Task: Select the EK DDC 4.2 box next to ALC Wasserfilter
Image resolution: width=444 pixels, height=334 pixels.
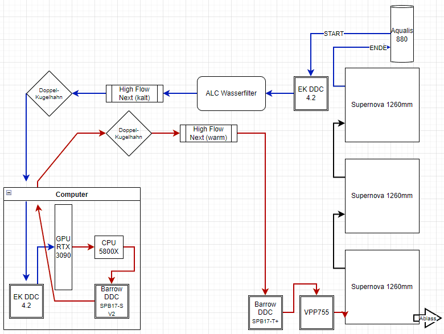Action: tap(311, 93)
